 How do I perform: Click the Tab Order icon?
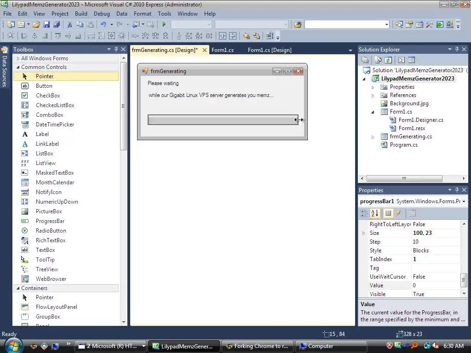(x=270, y=36)
